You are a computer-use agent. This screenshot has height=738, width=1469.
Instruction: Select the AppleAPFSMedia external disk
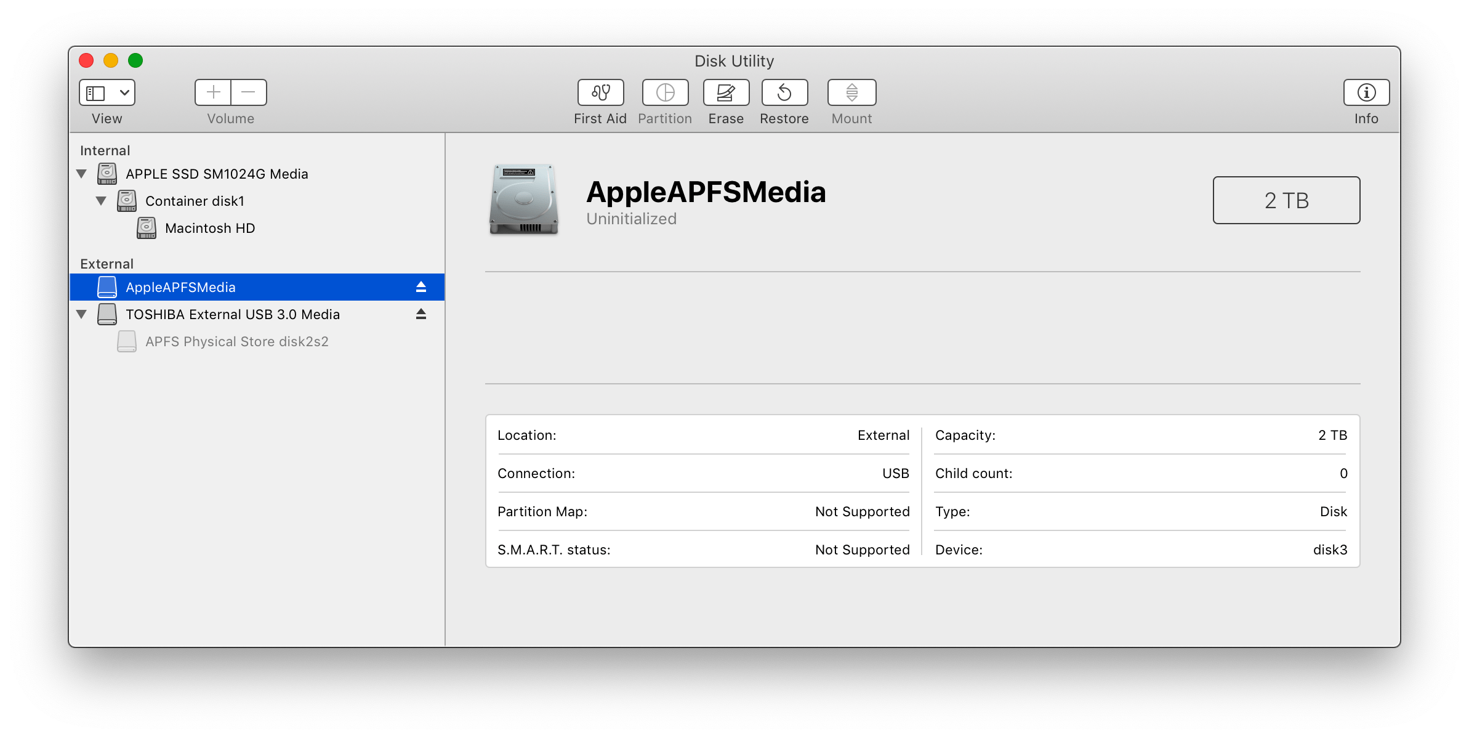click(180, 286)
